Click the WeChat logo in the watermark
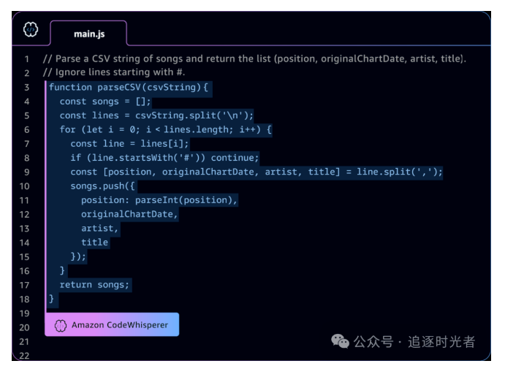Screen dimensions: 505x369 click(x=340, y=341)
